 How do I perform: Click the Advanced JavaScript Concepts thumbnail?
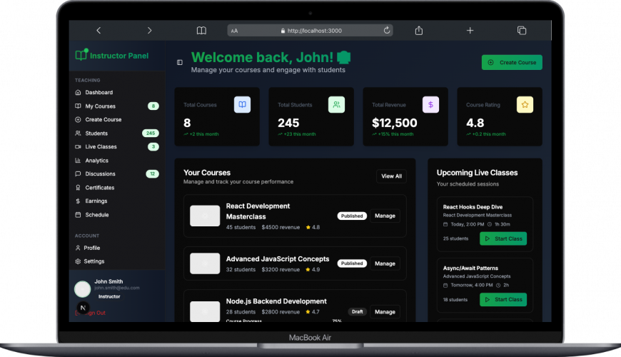[x=205, y=263]
